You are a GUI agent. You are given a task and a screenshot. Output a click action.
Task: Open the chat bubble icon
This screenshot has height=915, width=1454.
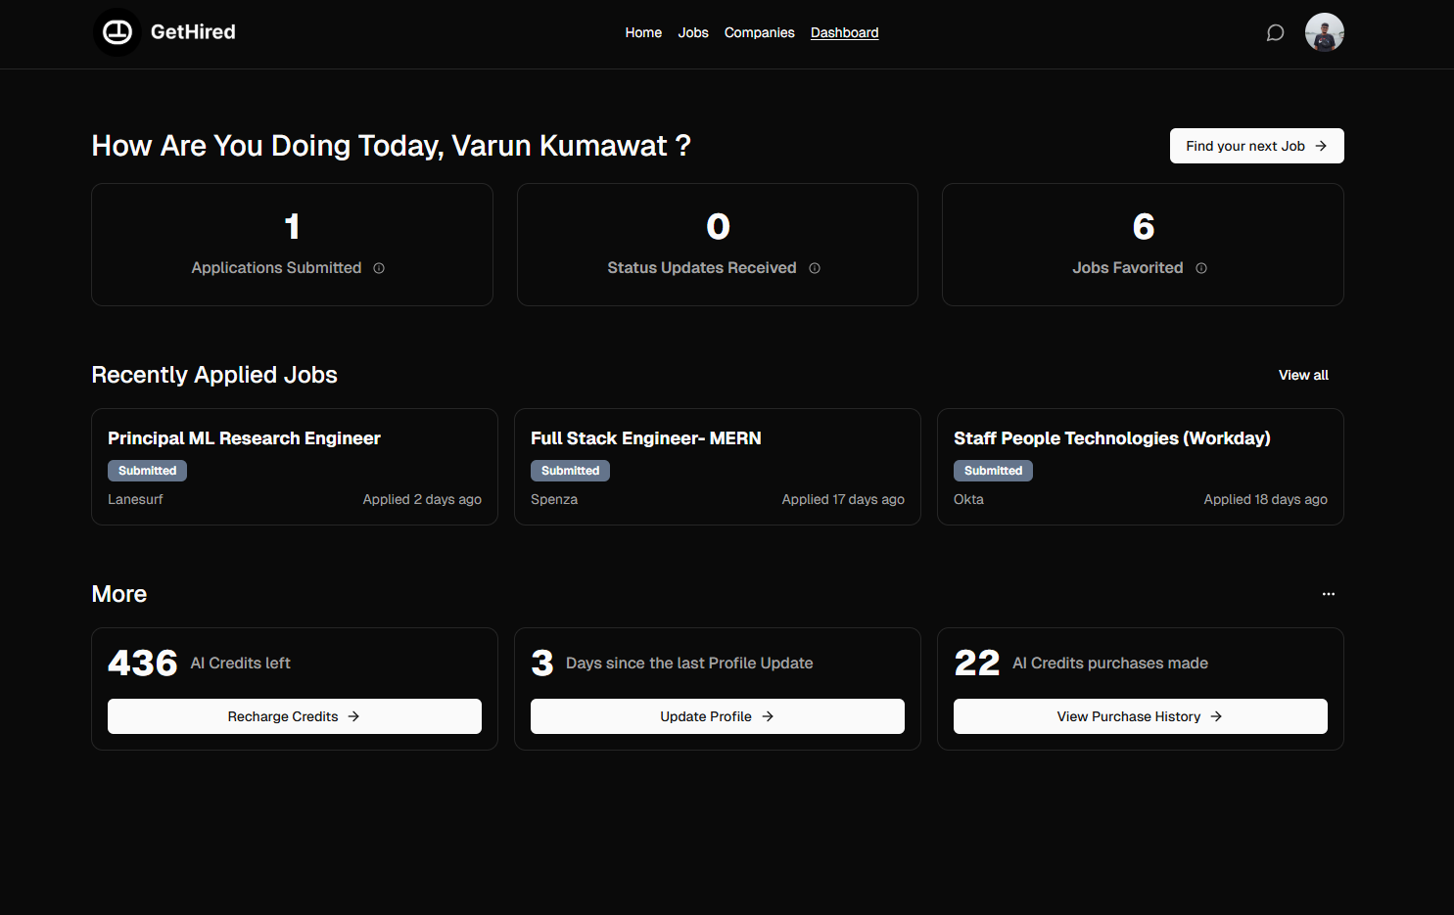pyautogui.click(x=1275, y=32)
